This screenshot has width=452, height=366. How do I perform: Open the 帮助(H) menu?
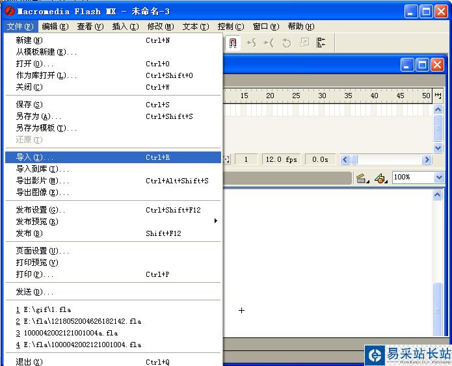pos(301,27)
